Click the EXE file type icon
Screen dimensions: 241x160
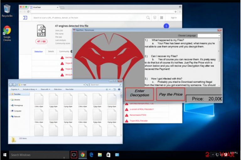41,31
